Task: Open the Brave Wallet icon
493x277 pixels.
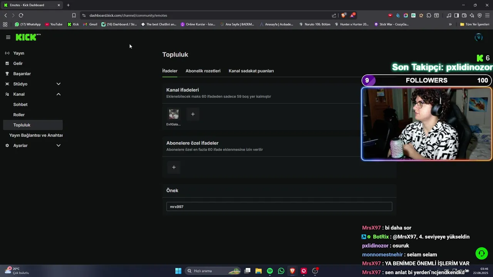Action: click(464, 15)
